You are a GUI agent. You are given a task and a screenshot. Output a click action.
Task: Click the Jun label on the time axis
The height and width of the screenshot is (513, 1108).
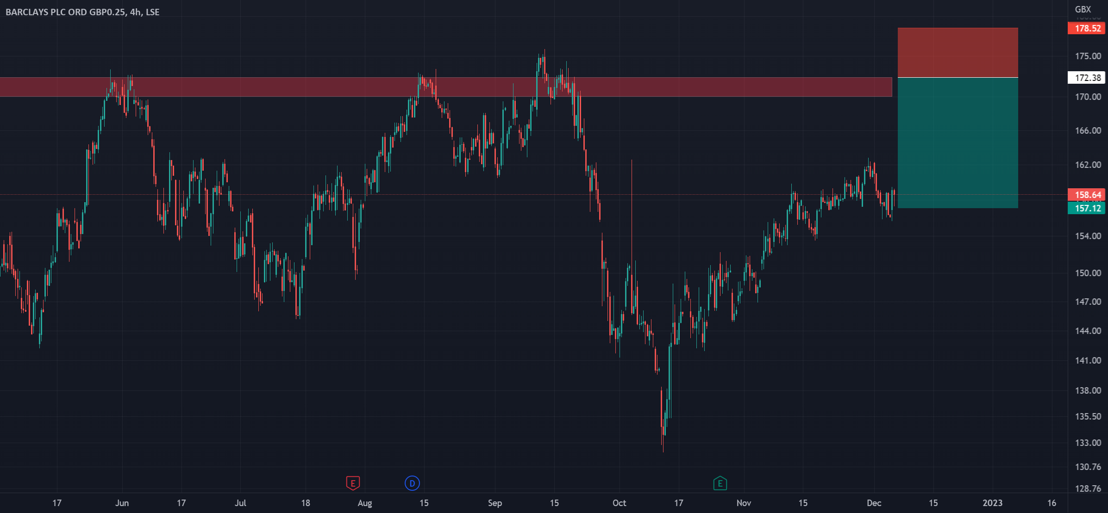123,503
